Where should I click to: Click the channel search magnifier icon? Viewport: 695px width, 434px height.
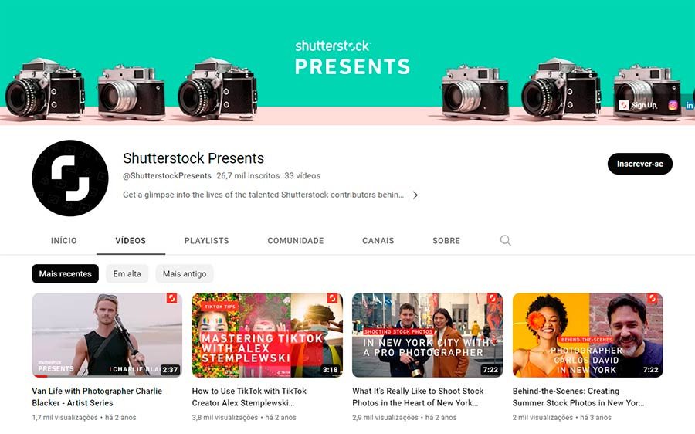coord(505,240)
